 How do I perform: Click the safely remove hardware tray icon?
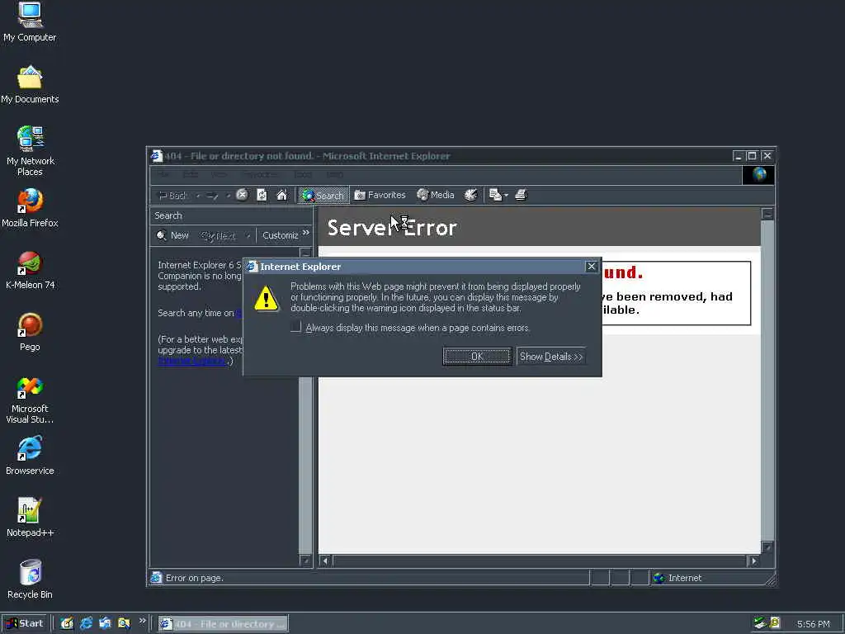[760, 623]
